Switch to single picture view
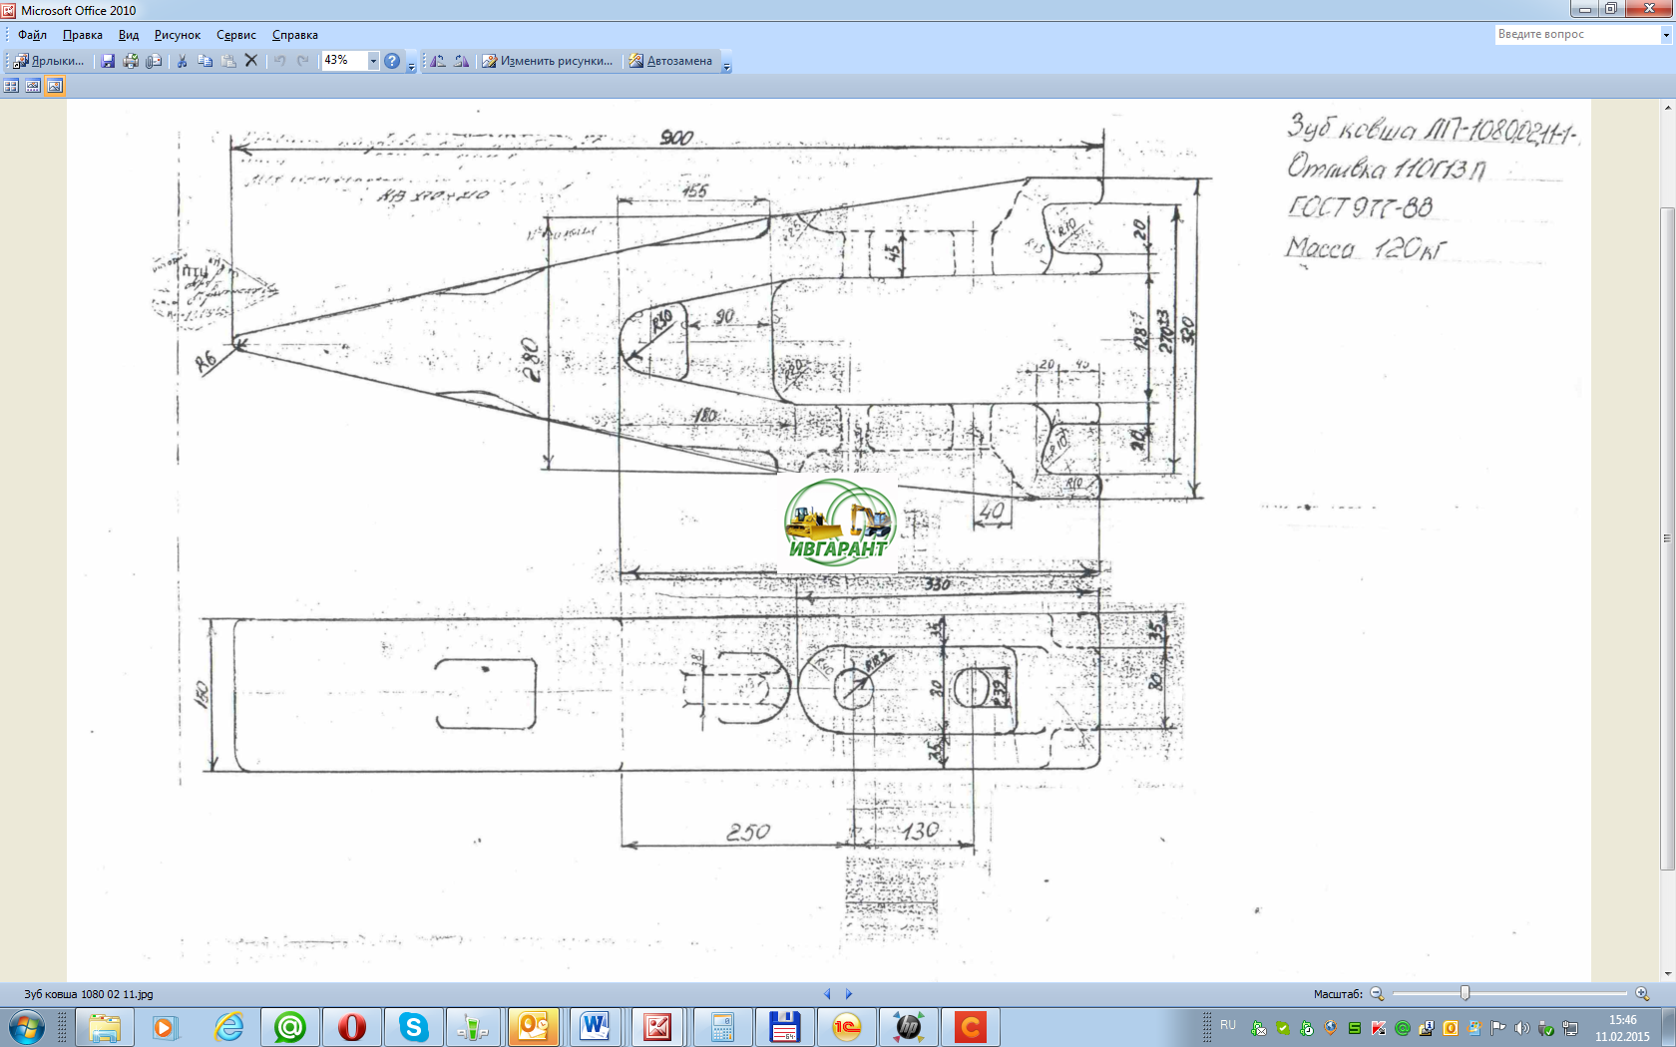Screen dimensions: 1676x1047 (55, 86)
